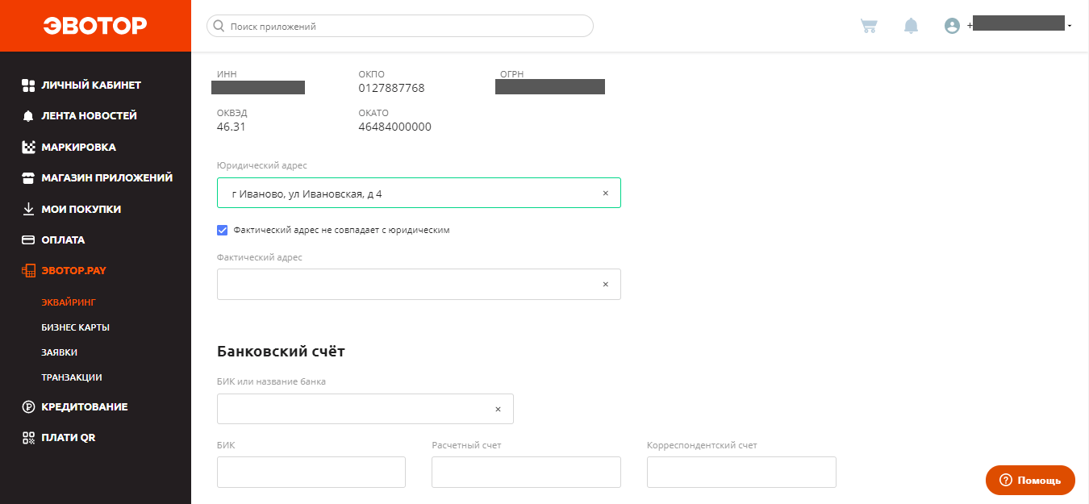Click the ОКАТО value 46484000000
Screen dimensions: 1089x504
394,127
